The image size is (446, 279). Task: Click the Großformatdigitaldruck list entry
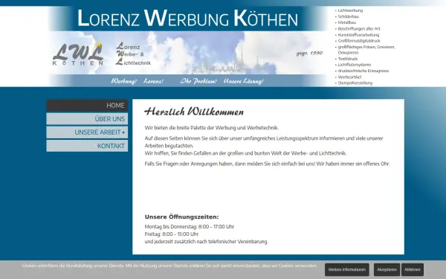[x=359, y=41]
